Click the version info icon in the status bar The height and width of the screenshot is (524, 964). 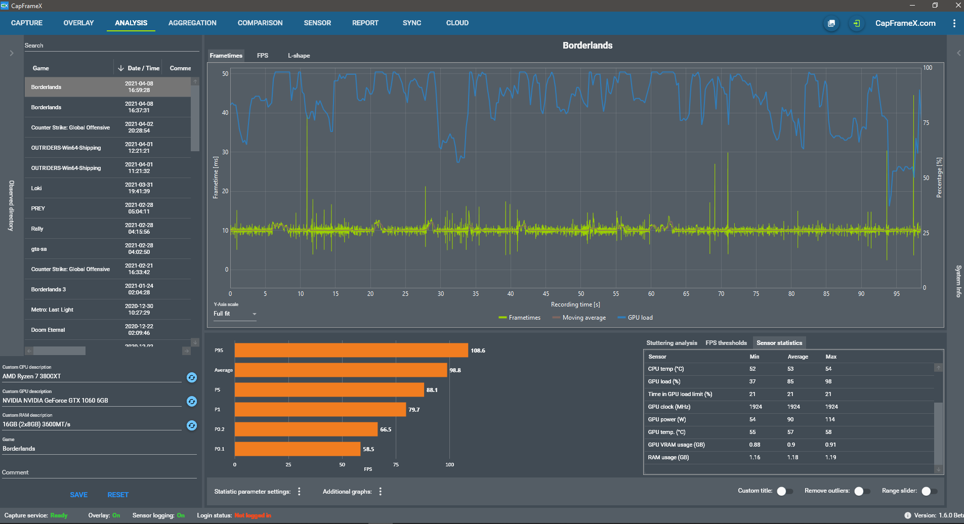tap(907, 515)
